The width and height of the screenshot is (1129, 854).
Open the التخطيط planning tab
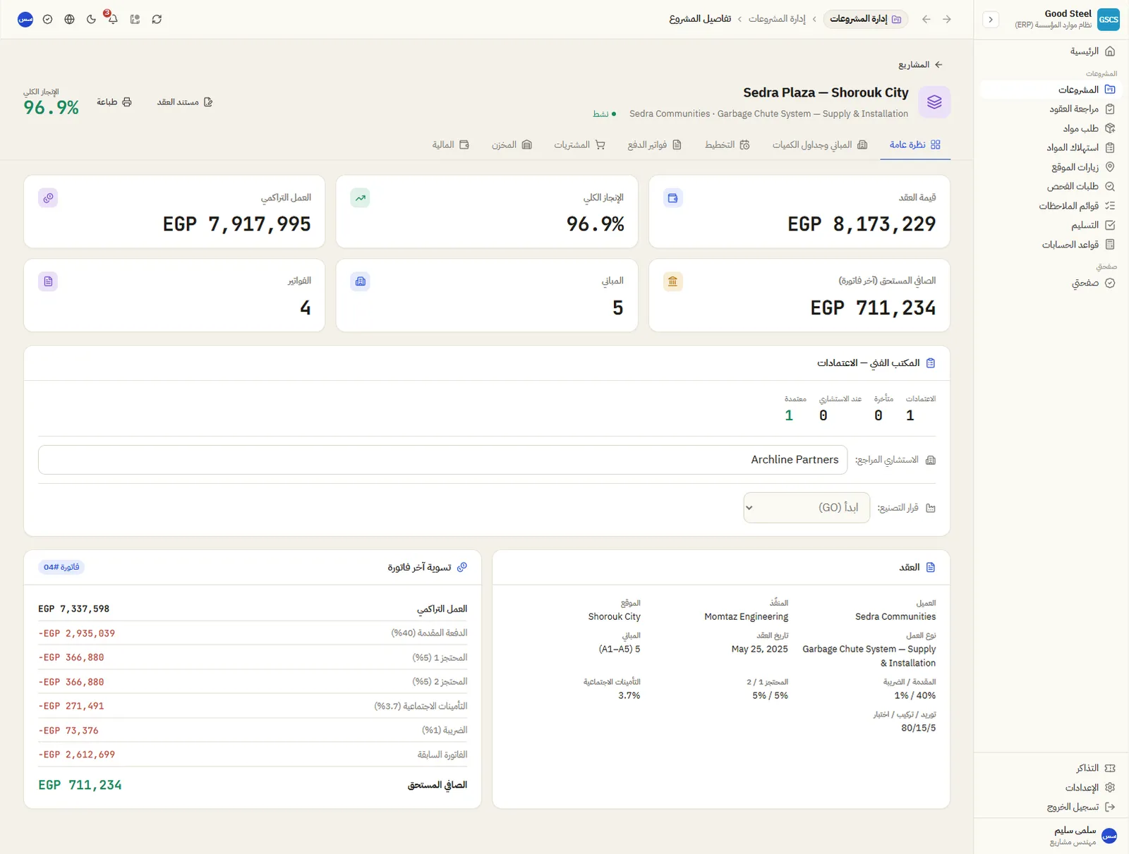pyautogui.click(x=727, y=145)
